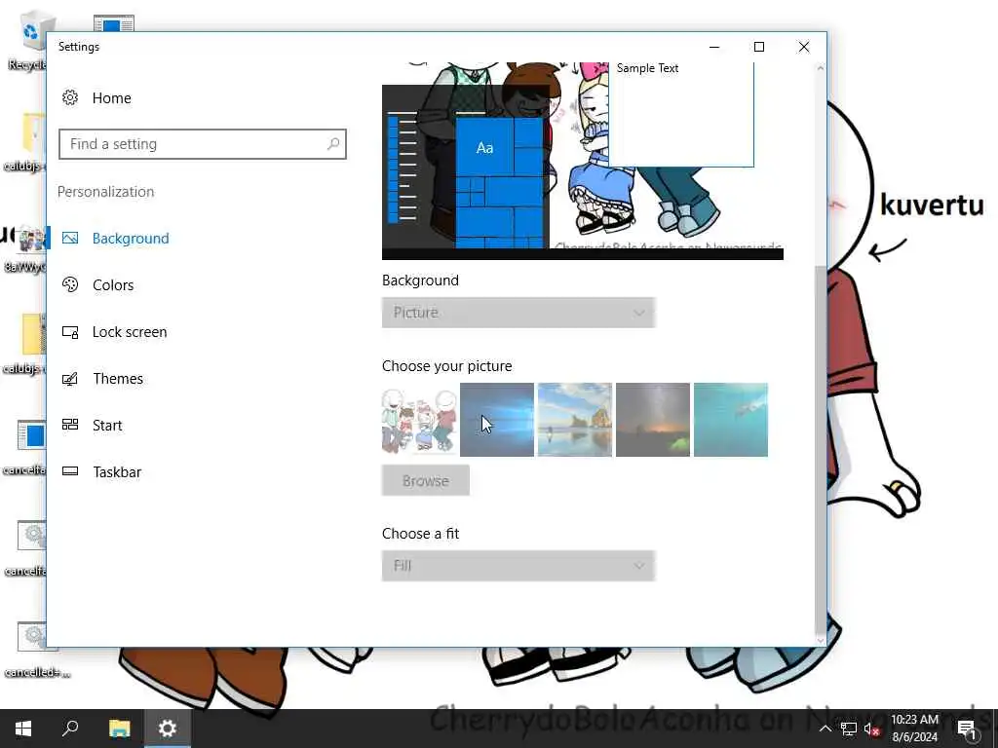Open Home in Settings sidebar
Viewport: 998px width, 748px height.
(x=111, y=98)
